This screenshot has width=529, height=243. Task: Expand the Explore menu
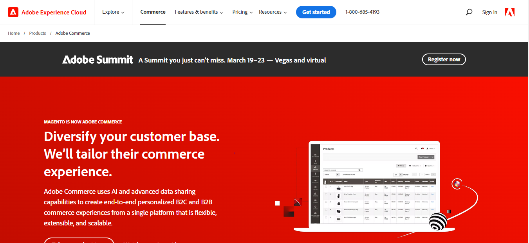(113, 12)
